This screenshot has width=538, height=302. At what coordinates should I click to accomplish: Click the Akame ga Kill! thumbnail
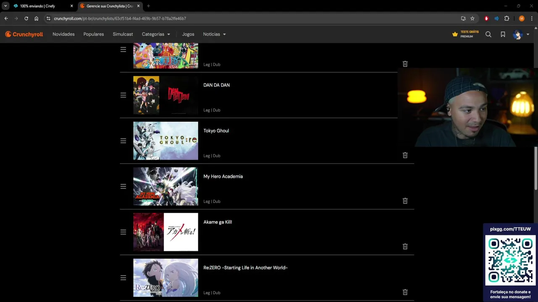pyautogui.click(x=166, y=232)
